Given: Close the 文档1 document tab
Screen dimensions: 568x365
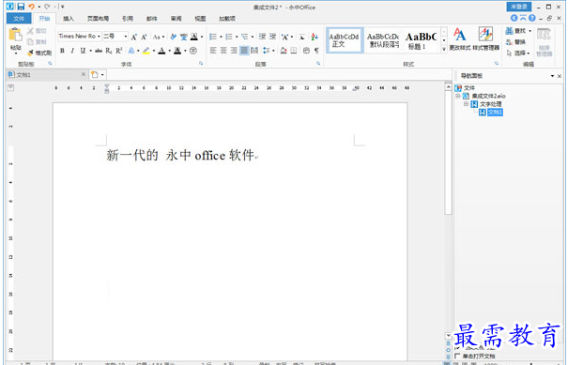Looking at the screenshot, I should [84, 74].
